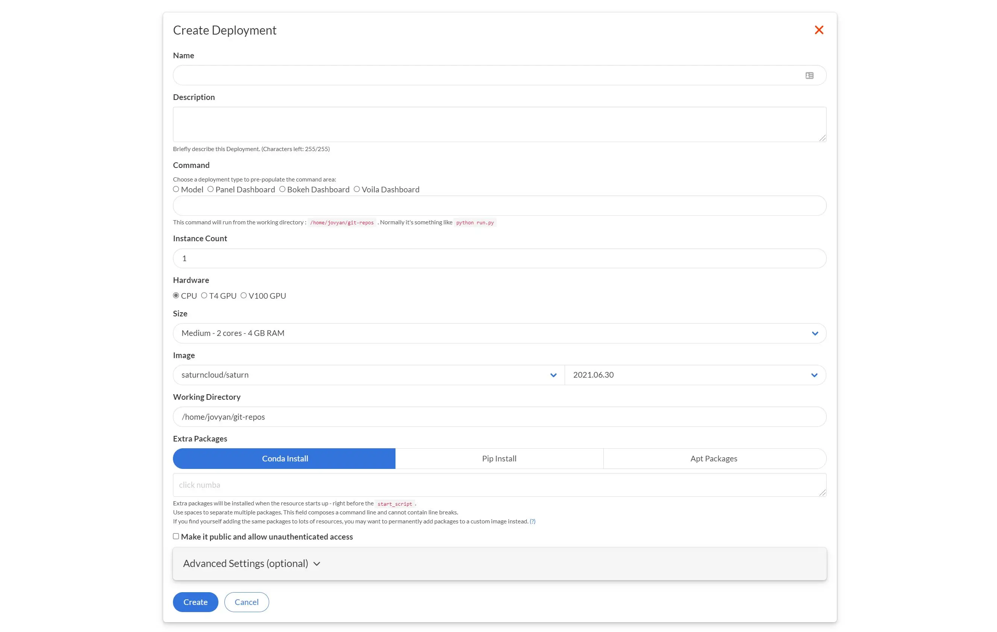Select the Conda Install tab
The height and width of the screenshot is (632, 997).
click(x=284, y=458)
